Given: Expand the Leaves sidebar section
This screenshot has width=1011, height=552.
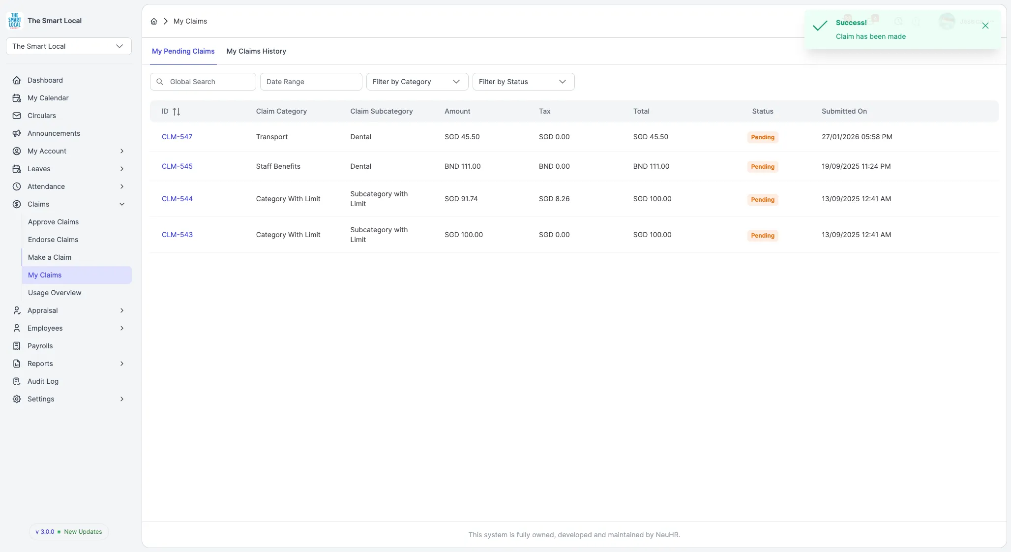Looking at the screenshot, I should (69, 169).
